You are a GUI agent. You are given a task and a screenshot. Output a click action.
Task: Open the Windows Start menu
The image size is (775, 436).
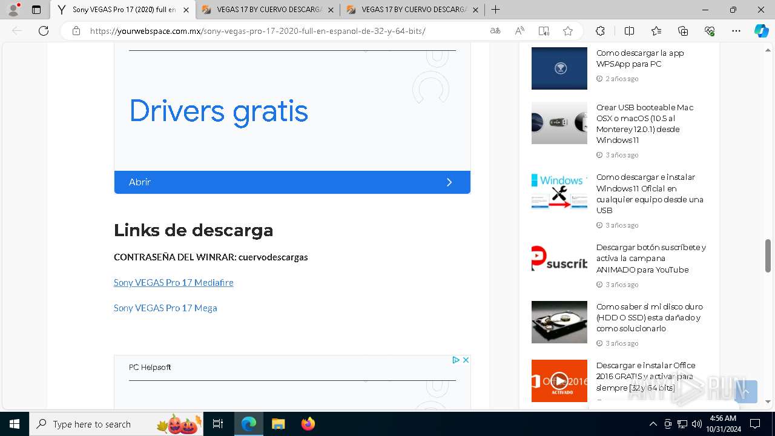(15, 424)
